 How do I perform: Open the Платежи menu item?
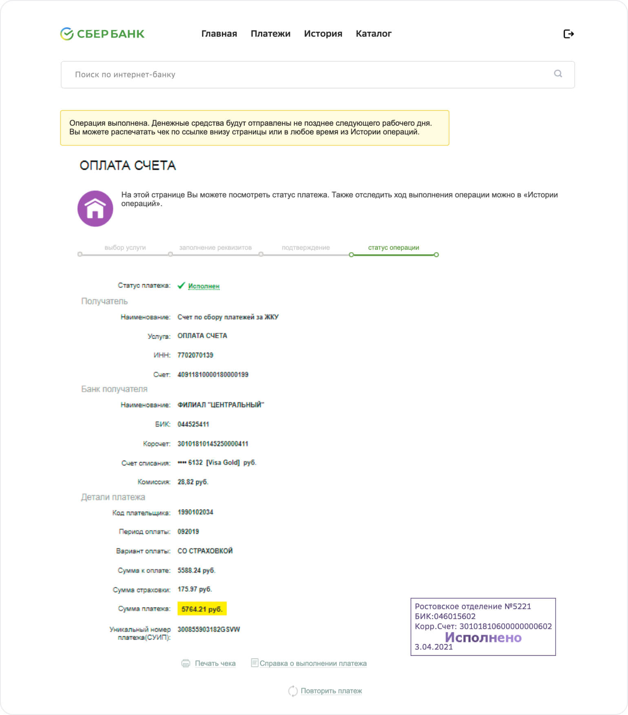(x=270, y=34)
